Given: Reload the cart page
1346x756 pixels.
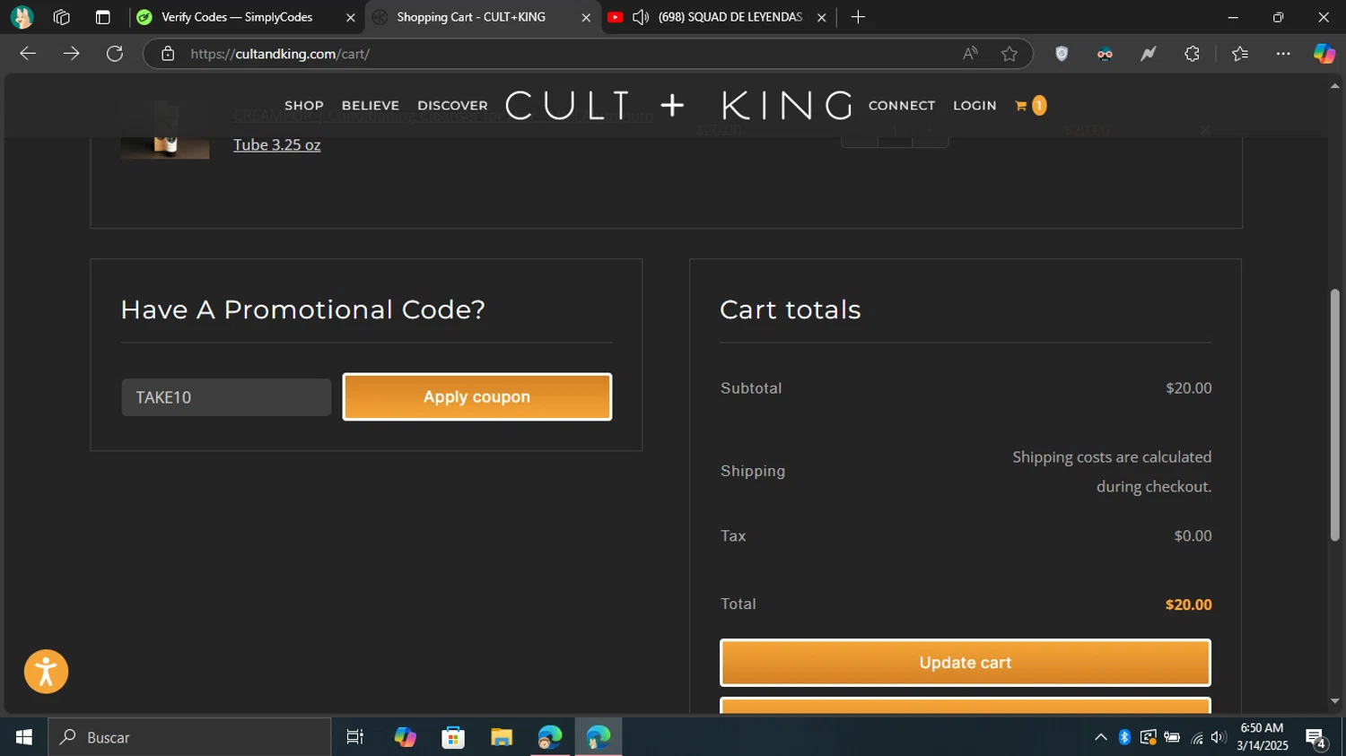Looking at the screenshot, I should point(115,54).
